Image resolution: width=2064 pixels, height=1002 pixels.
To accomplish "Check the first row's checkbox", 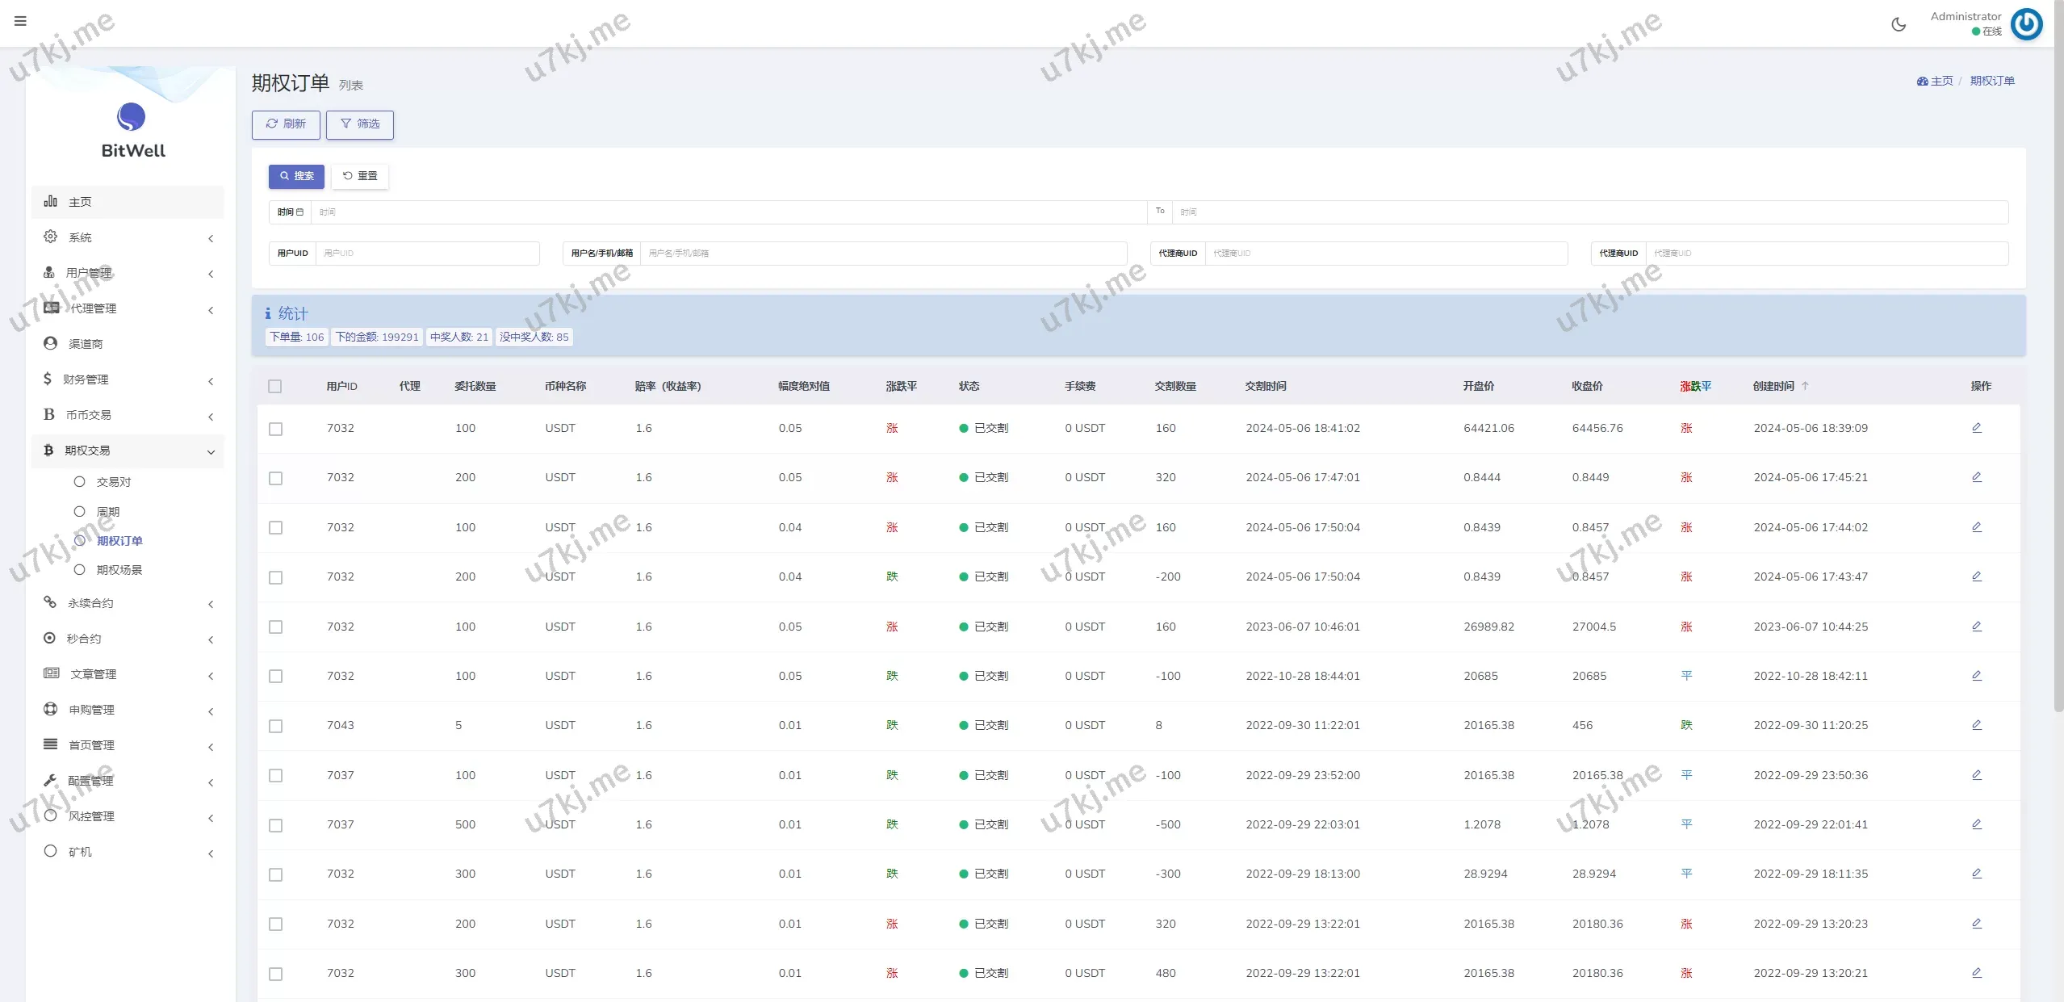I will (275, 429).
